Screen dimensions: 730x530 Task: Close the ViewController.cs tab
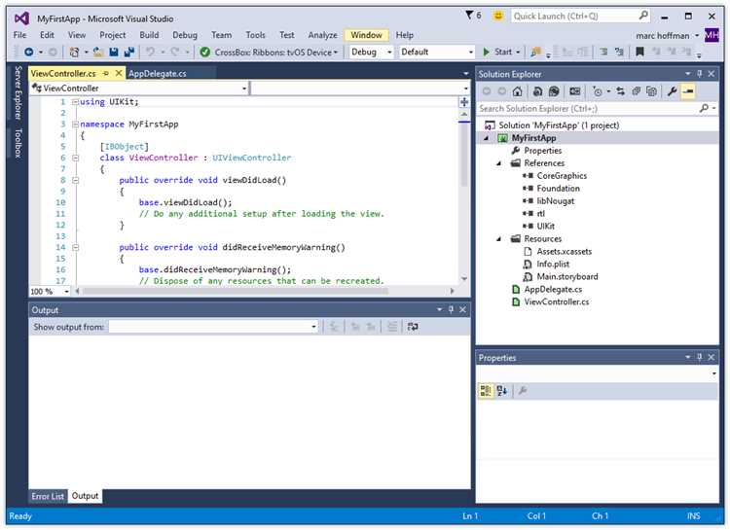[118, 73]
